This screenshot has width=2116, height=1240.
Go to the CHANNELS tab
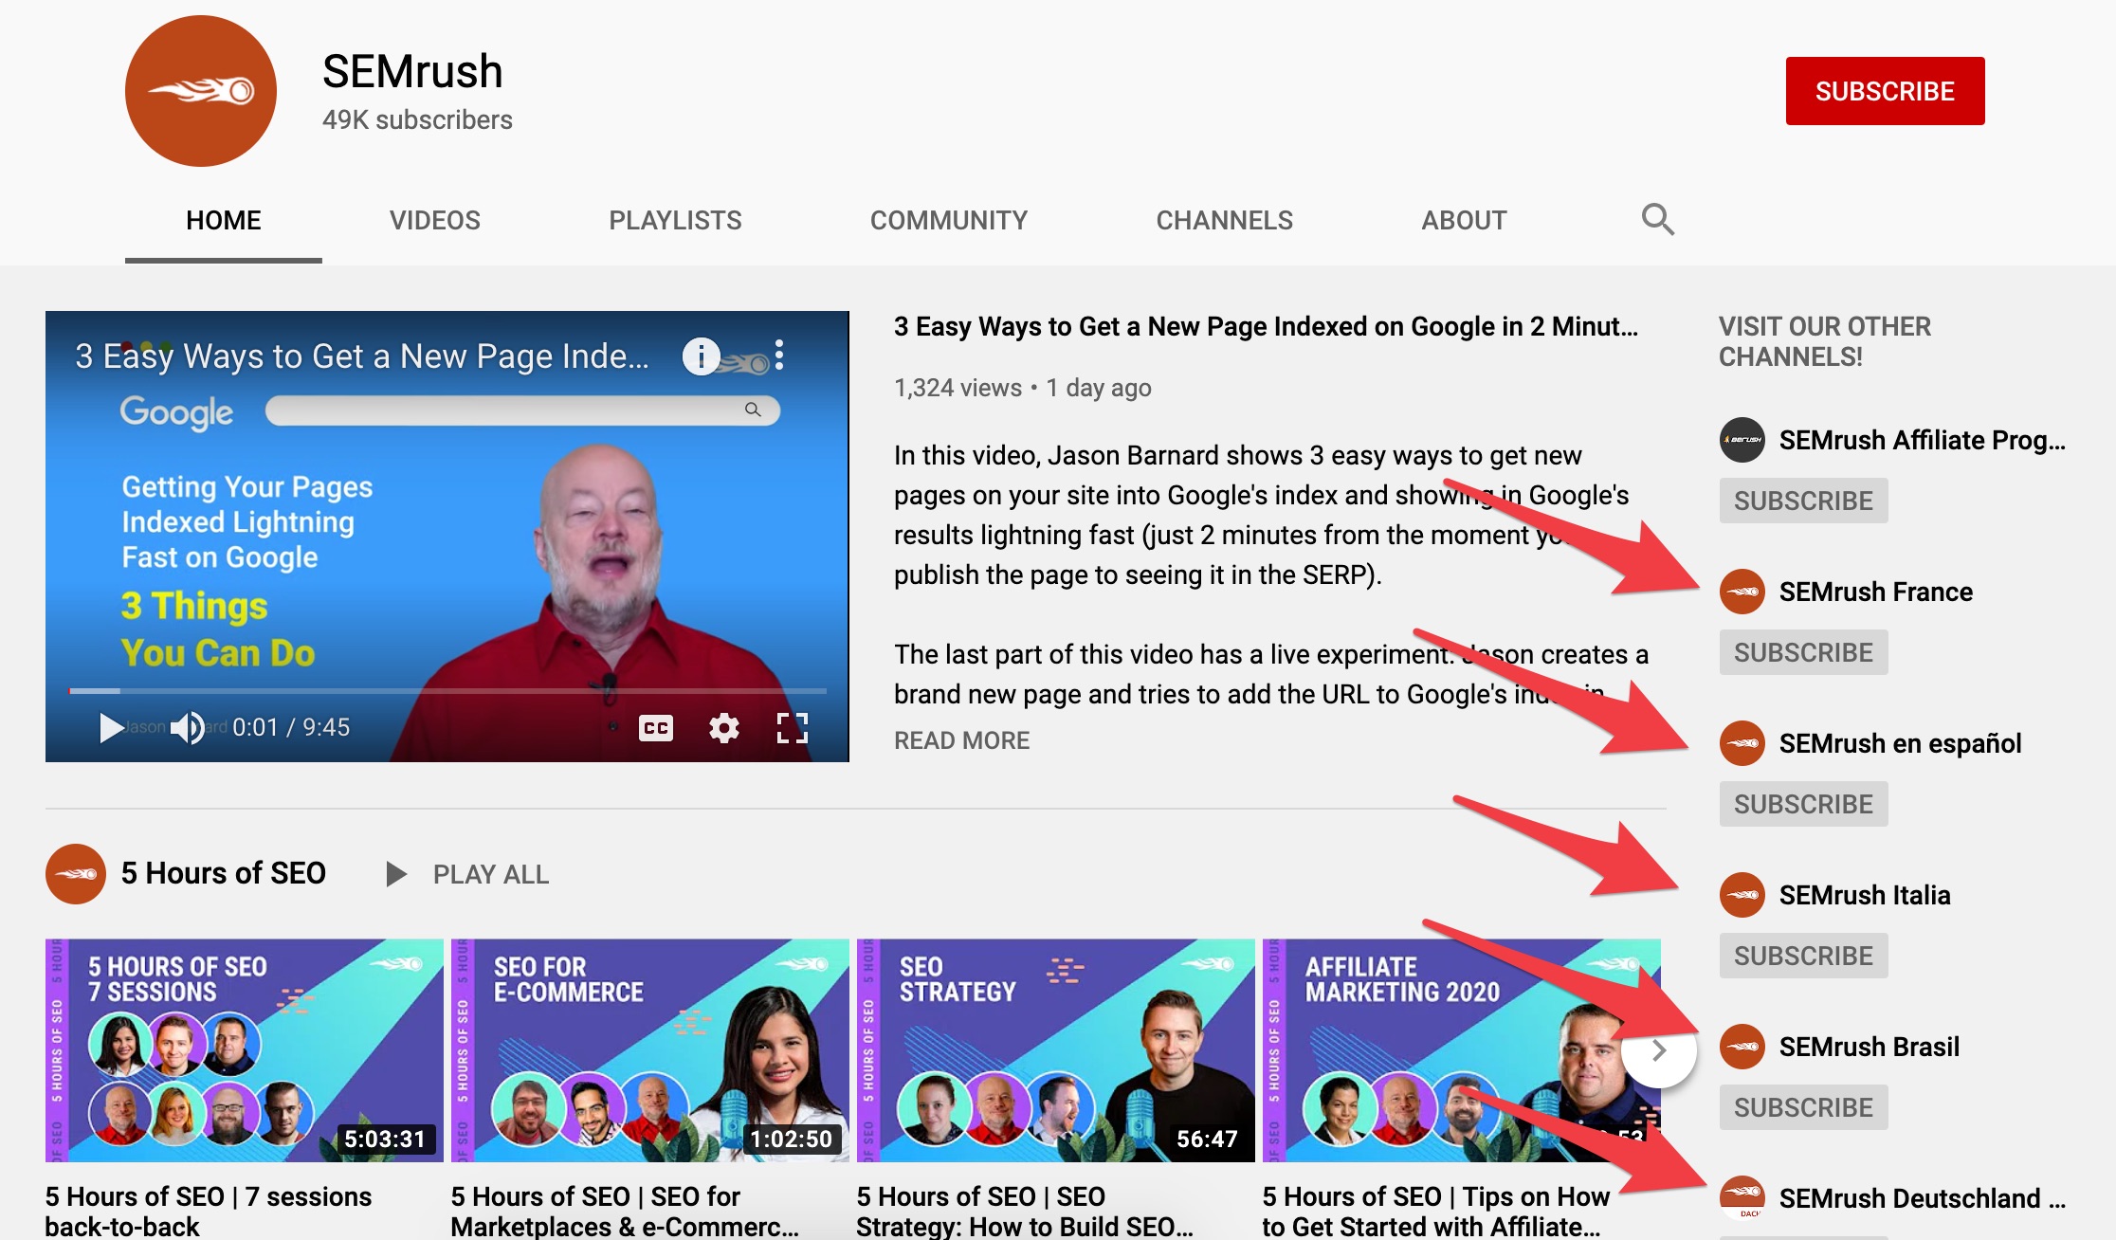1224,220
